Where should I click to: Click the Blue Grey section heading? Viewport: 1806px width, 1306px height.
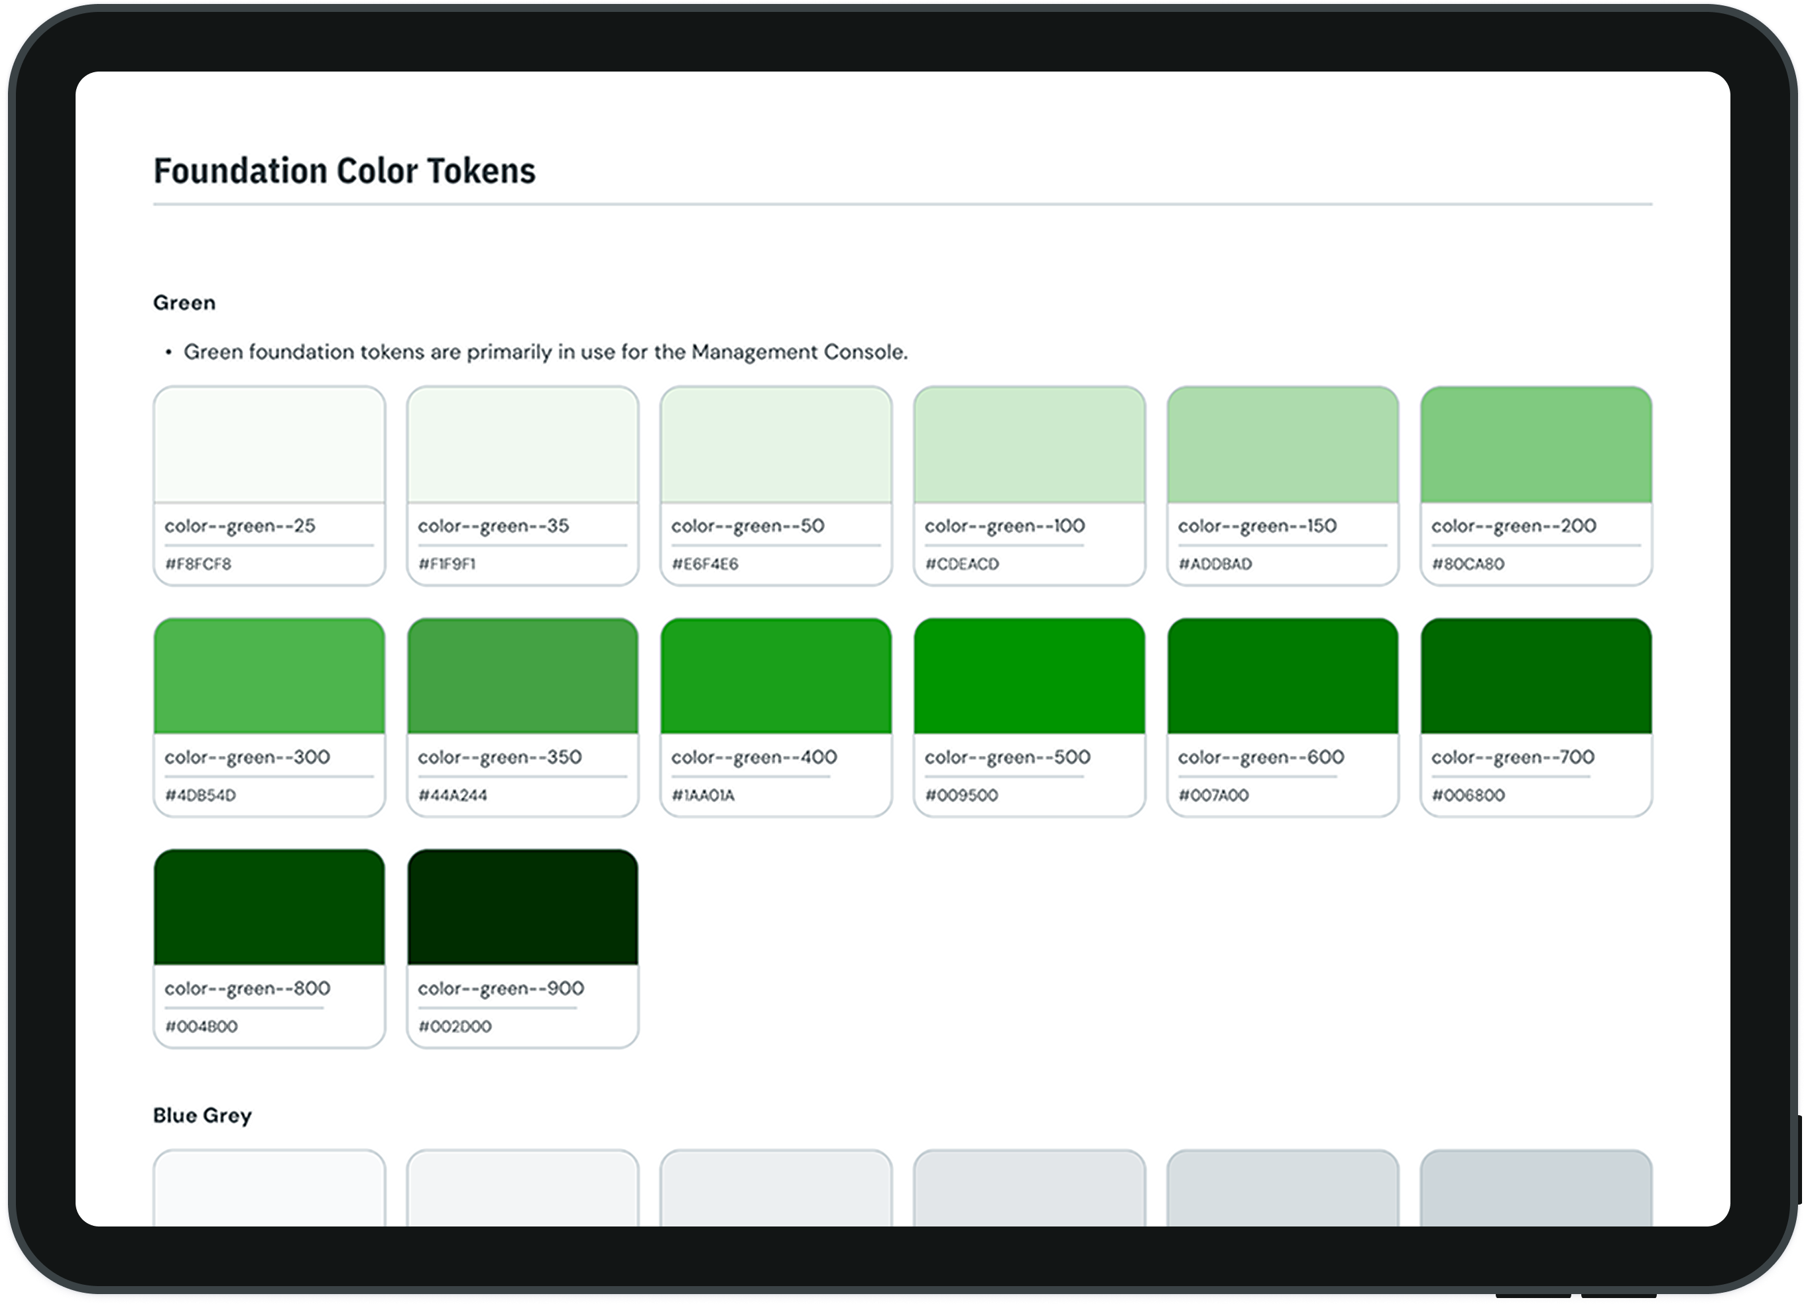click(x=202, y=1116)
